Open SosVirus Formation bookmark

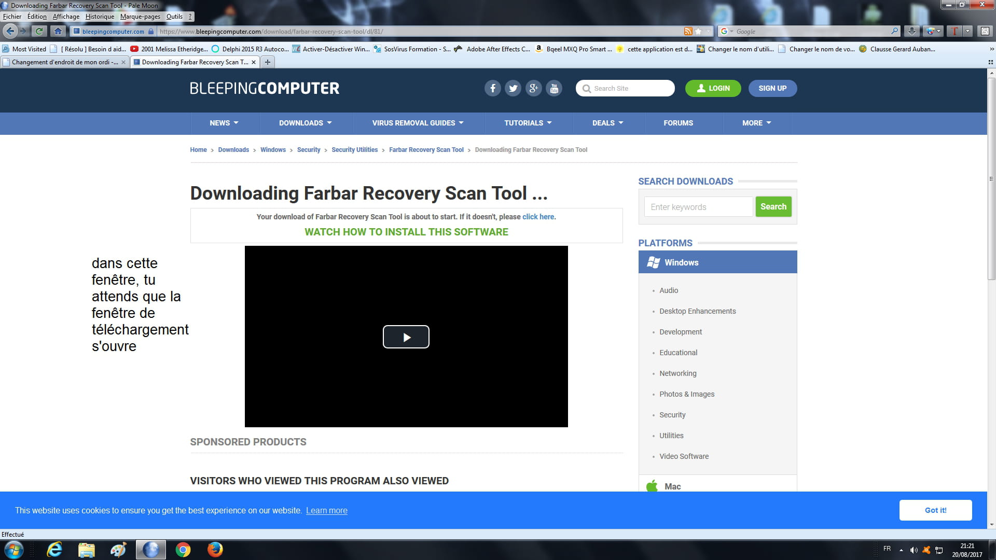click(x=412, y=49)
